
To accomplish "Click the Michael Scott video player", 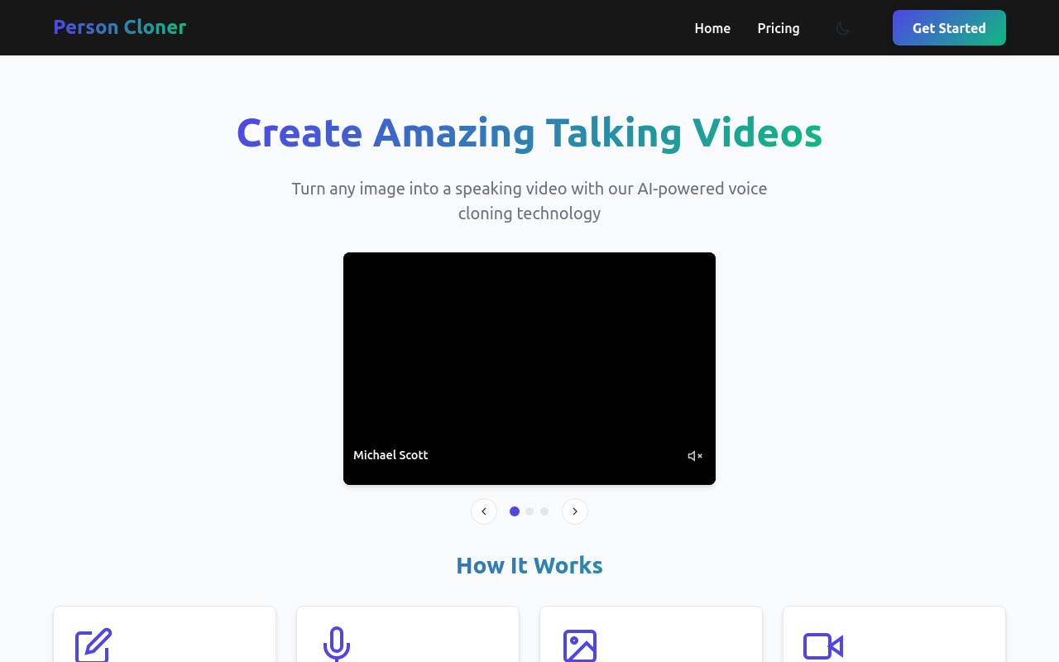I will pyautogui.click(x=529, y=368).
